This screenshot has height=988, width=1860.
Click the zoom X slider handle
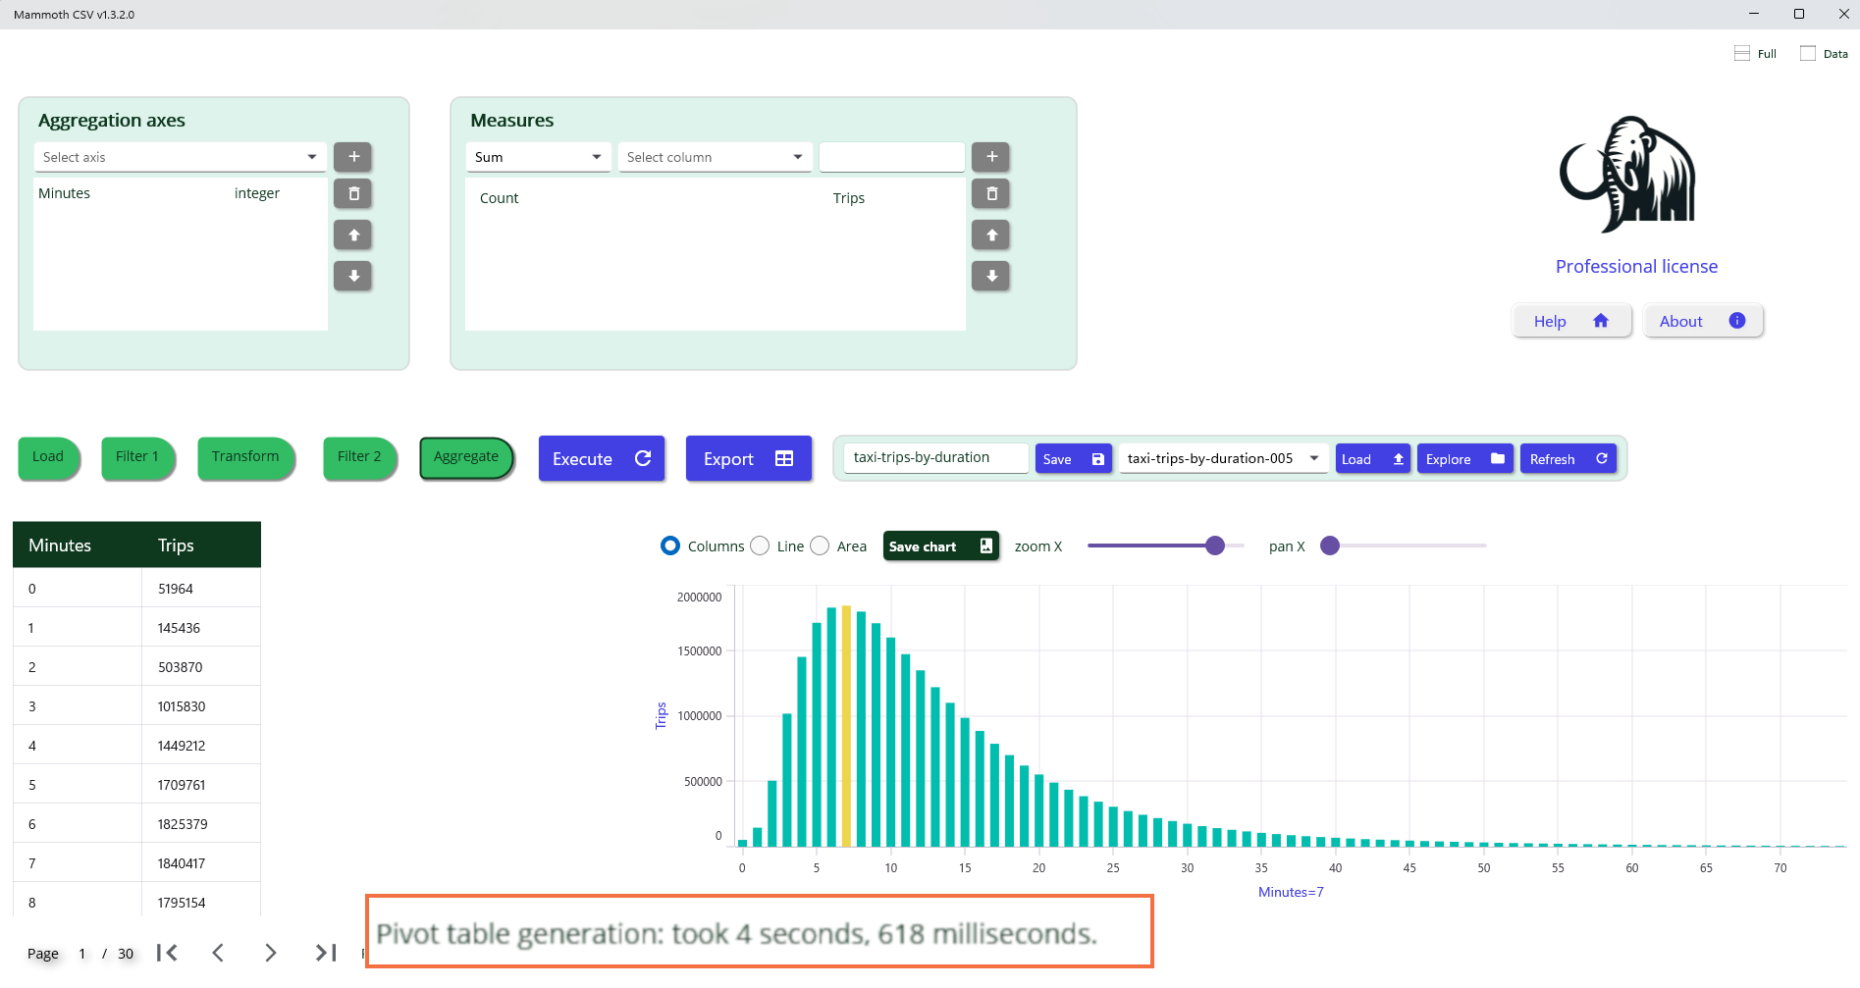pyautogui.click(x=1215, y=546)
